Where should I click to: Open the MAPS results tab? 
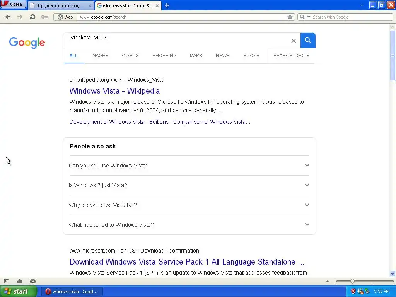point(196,56)
